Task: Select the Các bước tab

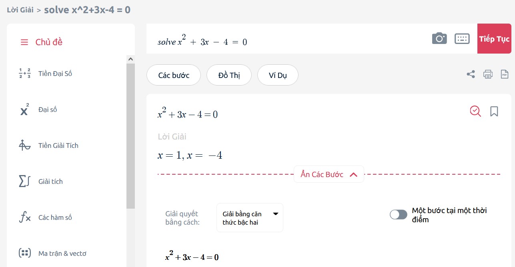Action: coord(174,75)
